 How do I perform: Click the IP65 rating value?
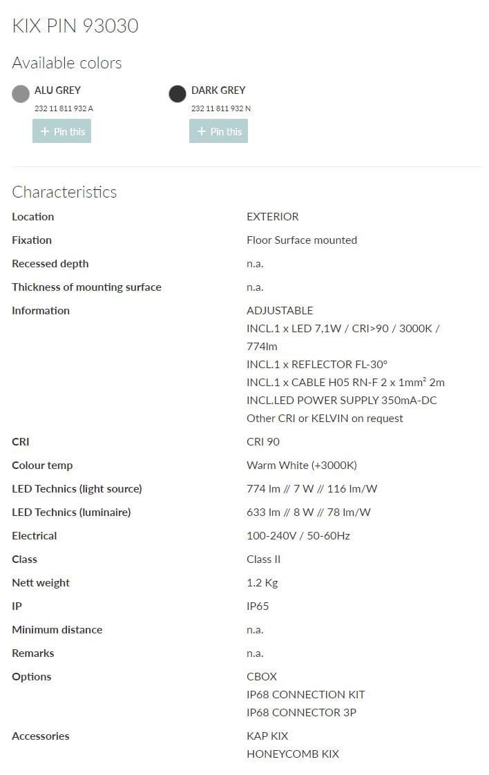pos(258,606)
